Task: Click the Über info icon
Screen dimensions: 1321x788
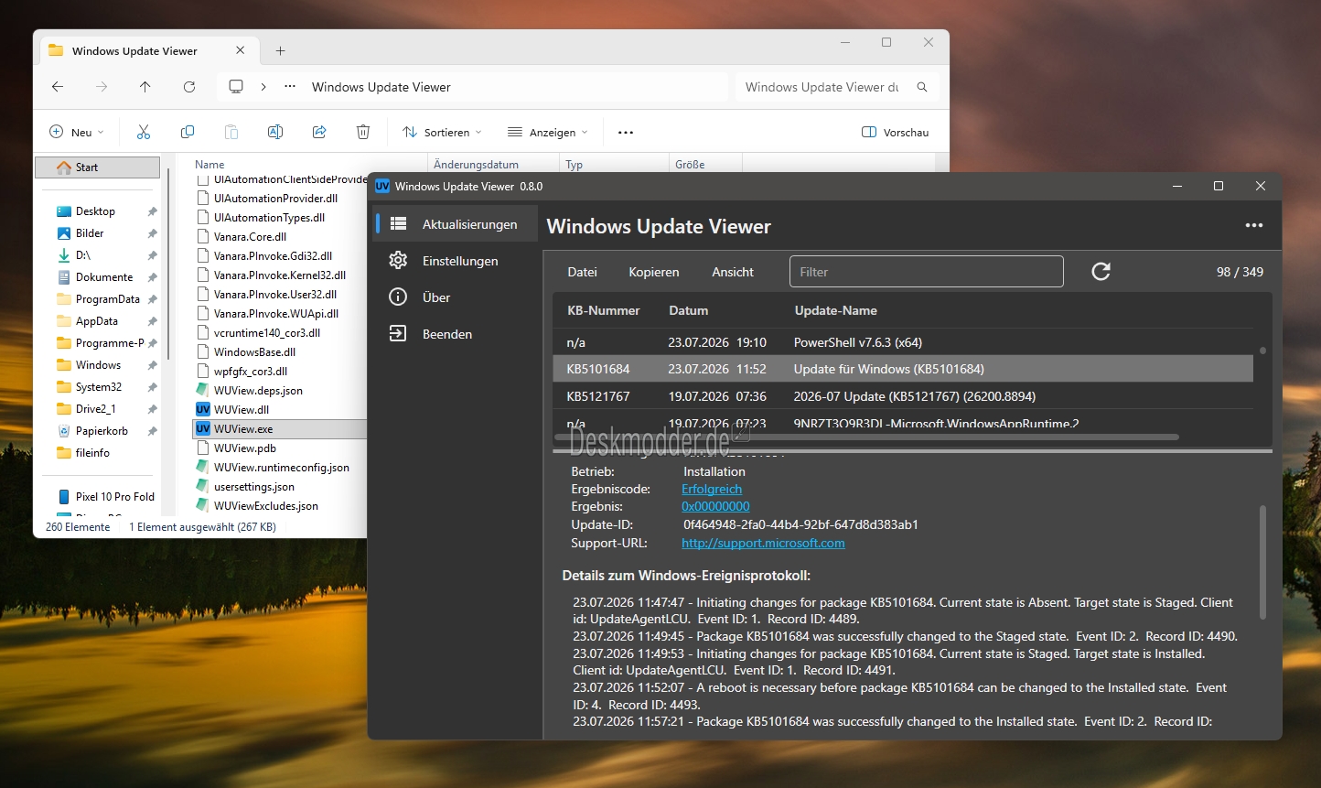Action: coord(398,297)
